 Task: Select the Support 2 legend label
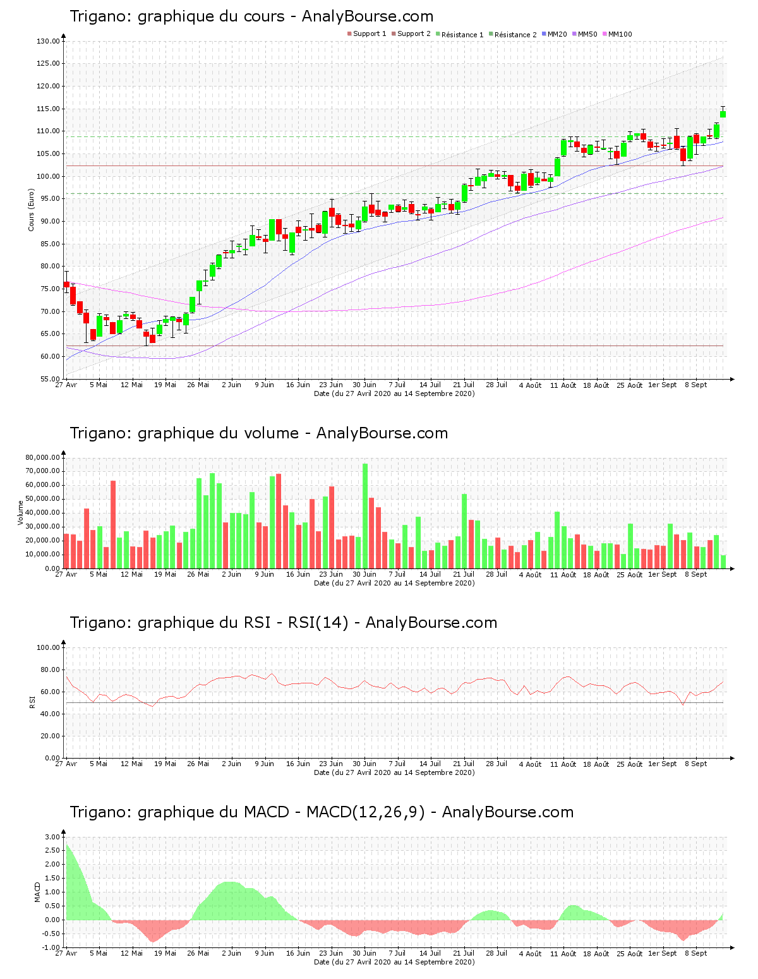point(414,34)
